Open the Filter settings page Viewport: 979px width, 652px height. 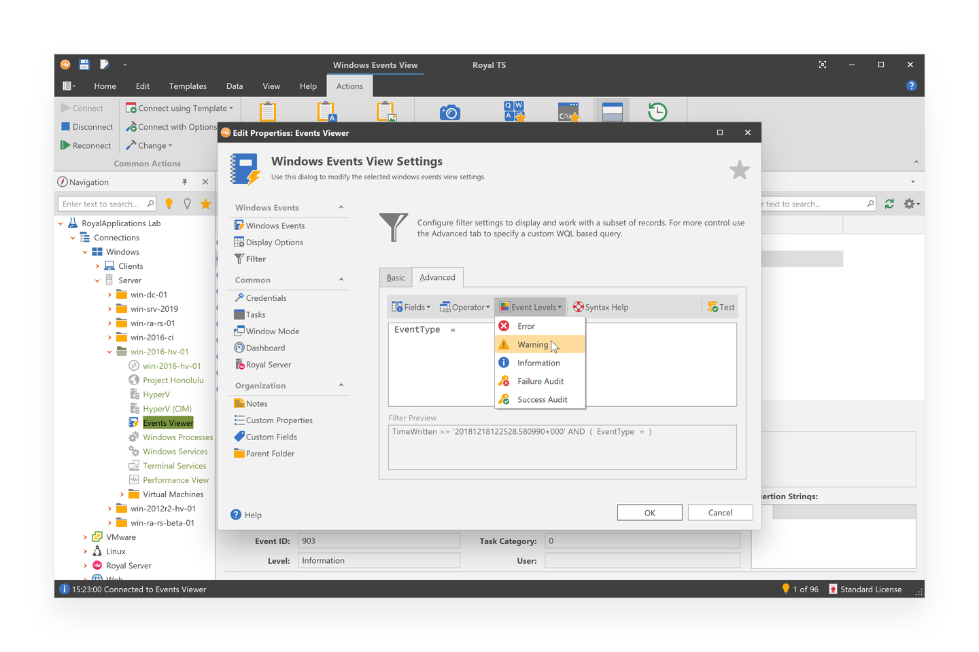256,259
